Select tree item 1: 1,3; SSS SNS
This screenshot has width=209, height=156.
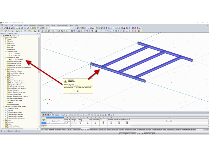(x=15, y=53)
